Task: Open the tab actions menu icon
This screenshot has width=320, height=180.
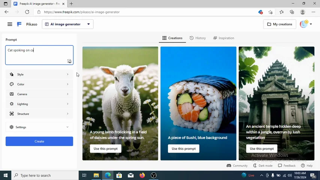Action: (x=6, y=4)
